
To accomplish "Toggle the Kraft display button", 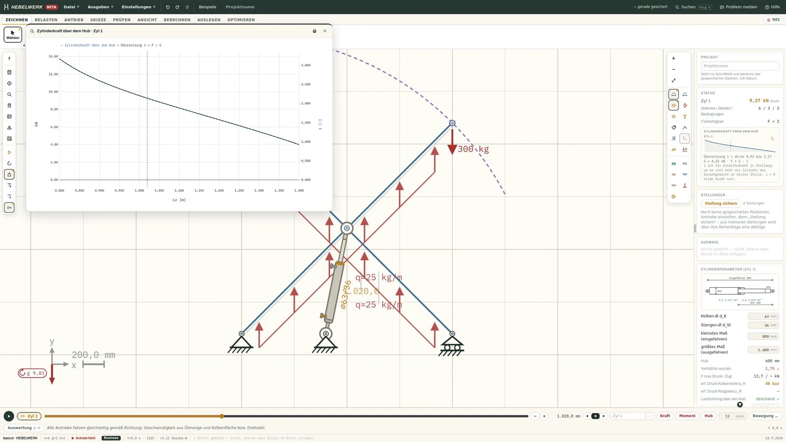I will point(665,416).
